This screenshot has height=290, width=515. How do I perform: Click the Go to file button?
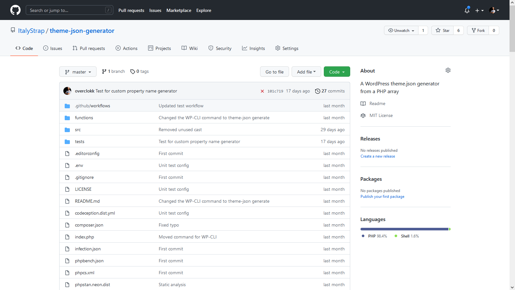(275, 72)
